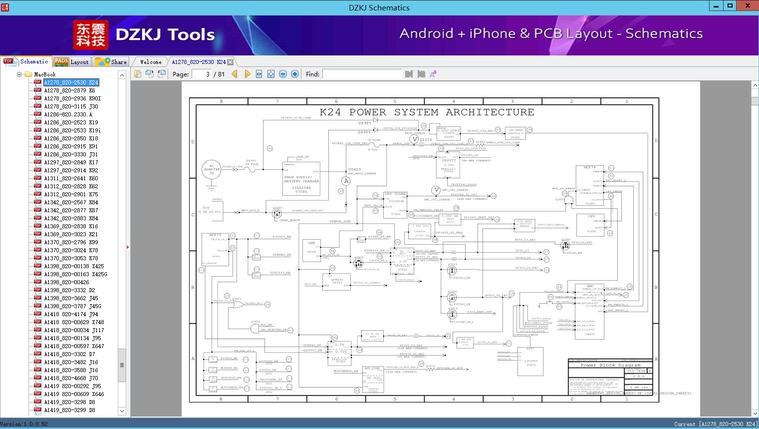Open A1286-620.2330.A schematic
This screenshot has width=759, height=429.
[x=68, y=114]
